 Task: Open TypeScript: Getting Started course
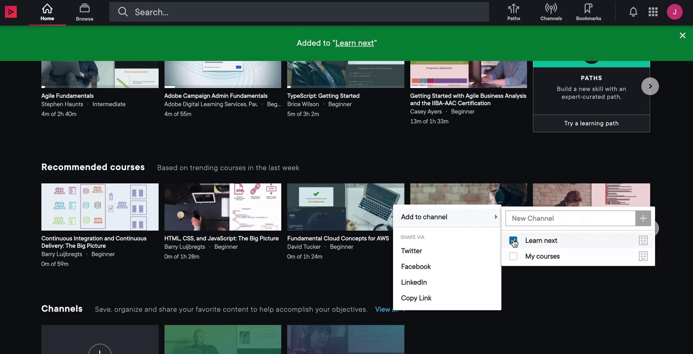coord(323,96)
